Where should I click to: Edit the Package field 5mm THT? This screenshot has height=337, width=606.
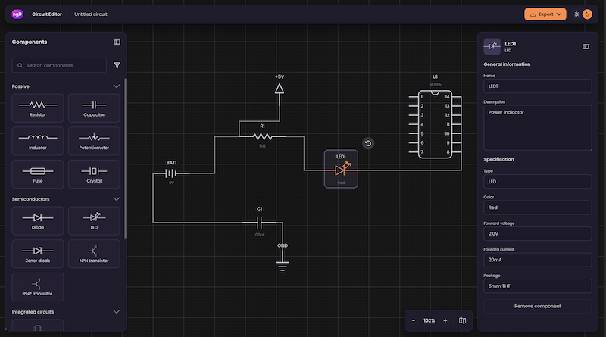538,286
